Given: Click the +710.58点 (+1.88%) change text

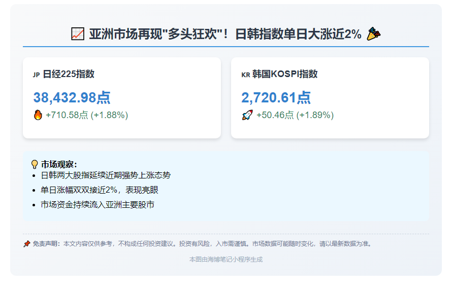Looking at the screenshot, I should [x=87, y=115].
